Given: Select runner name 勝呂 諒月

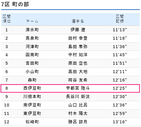Looking at the screenshot, I should coord(78,122).
